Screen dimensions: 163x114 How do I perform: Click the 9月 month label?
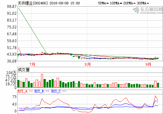tap(148, 64)
